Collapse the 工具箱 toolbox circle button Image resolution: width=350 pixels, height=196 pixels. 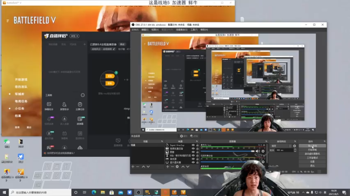(83, 95)
